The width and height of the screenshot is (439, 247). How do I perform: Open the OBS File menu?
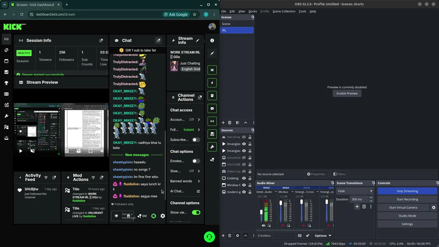224,11
